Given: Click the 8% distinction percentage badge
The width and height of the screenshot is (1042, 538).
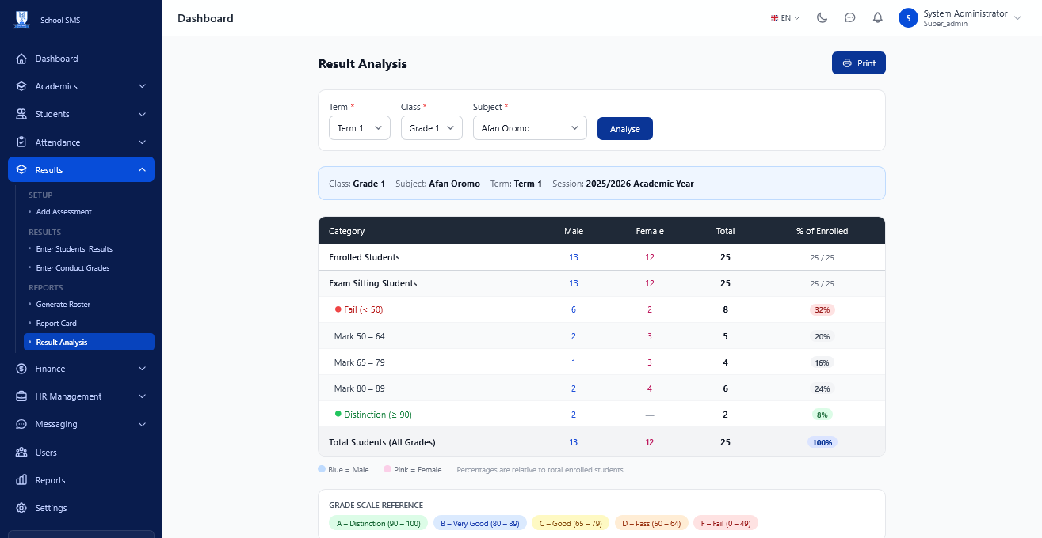Looking at the screenshot, I should 823,415.
